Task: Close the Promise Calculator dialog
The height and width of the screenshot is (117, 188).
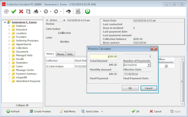Action: pos(154,49)
